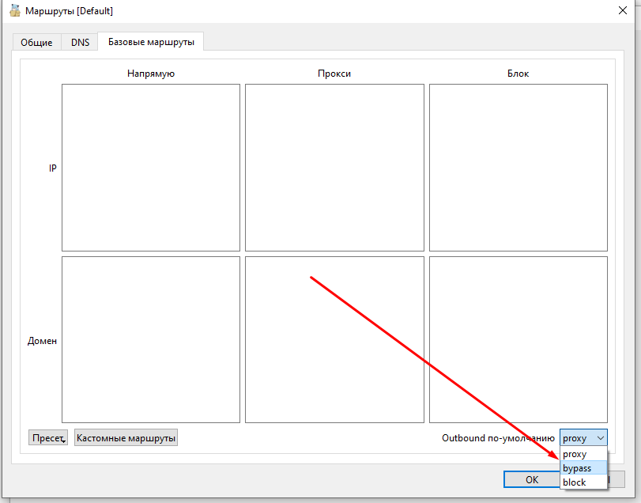Collapse the Outbound по-умолчанию combo box
The height and width of the screenshot is (503, 641).
[x=583, y=437]
